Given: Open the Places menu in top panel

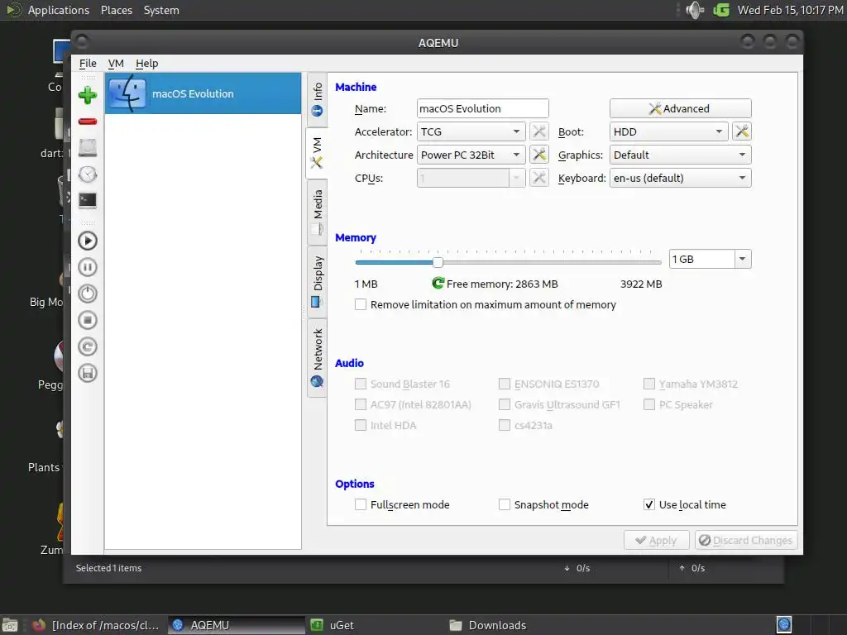Looking at the screenshot, I should coord(117,10).
